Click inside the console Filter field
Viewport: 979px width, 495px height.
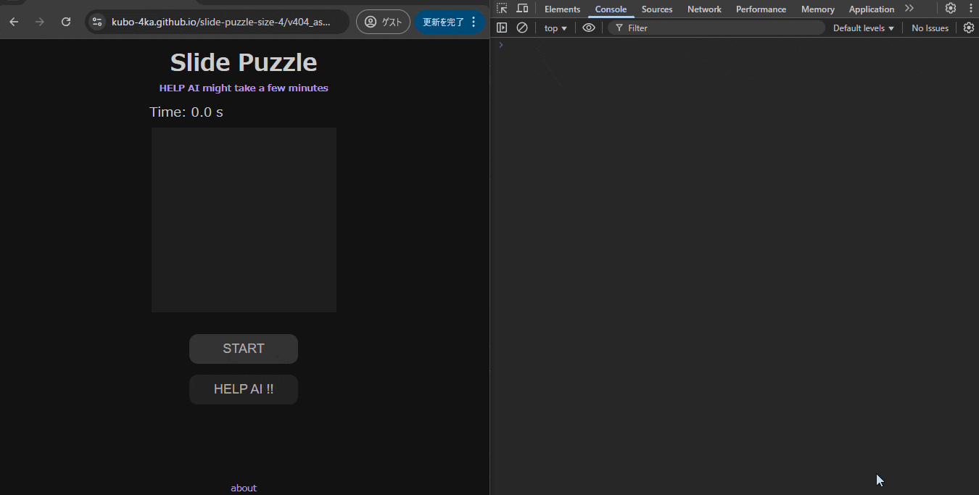[689, 28]
